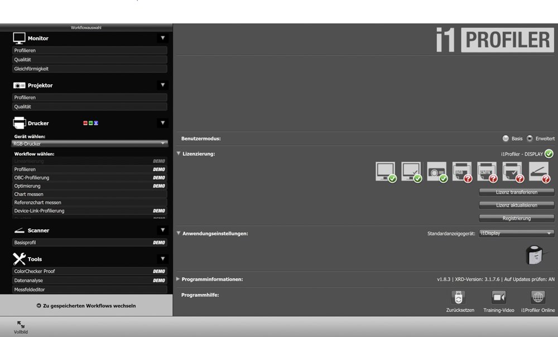This screenshot has height=337, width=558.
Task: Open the Standardanzeigegerät i1Display dropdown
Action: [x=516, y=233]
